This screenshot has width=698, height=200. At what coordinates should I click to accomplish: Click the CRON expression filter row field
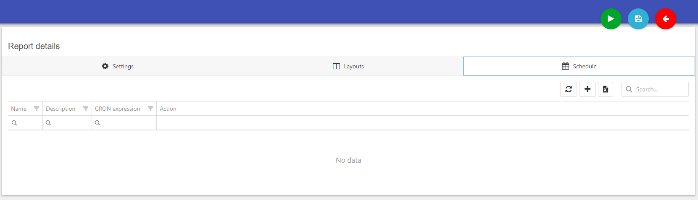(124, 123)
